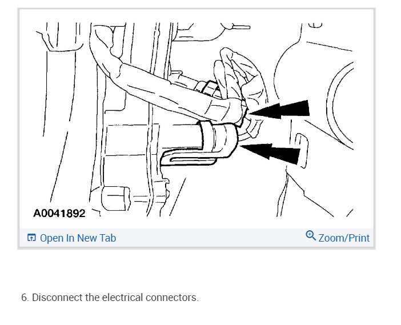This screenshot has width=401, height=325.
Task: Click the lower black arrow in diagram
Action: [270, 153]
